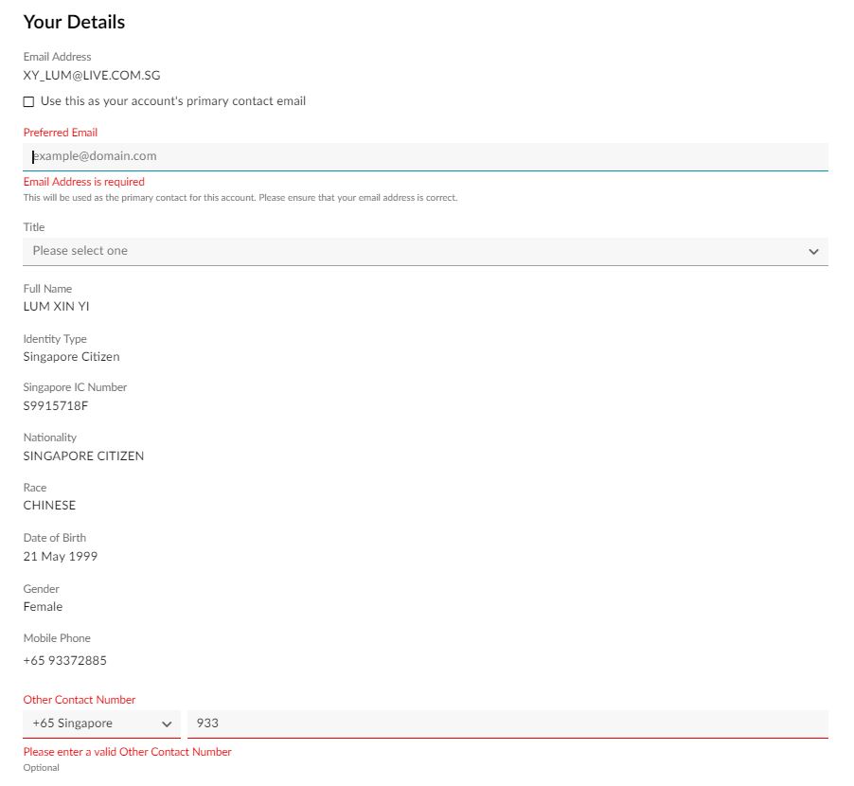Click the 'Your Details' heading
This screenshot has width=854, height=786.
(74, 22)
